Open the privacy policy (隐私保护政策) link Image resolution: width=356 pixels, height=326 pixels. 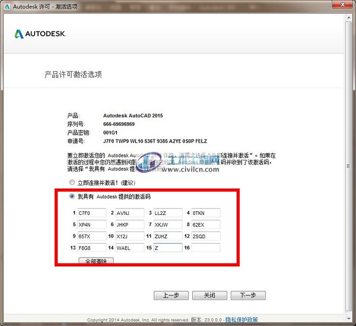point(242,320)
